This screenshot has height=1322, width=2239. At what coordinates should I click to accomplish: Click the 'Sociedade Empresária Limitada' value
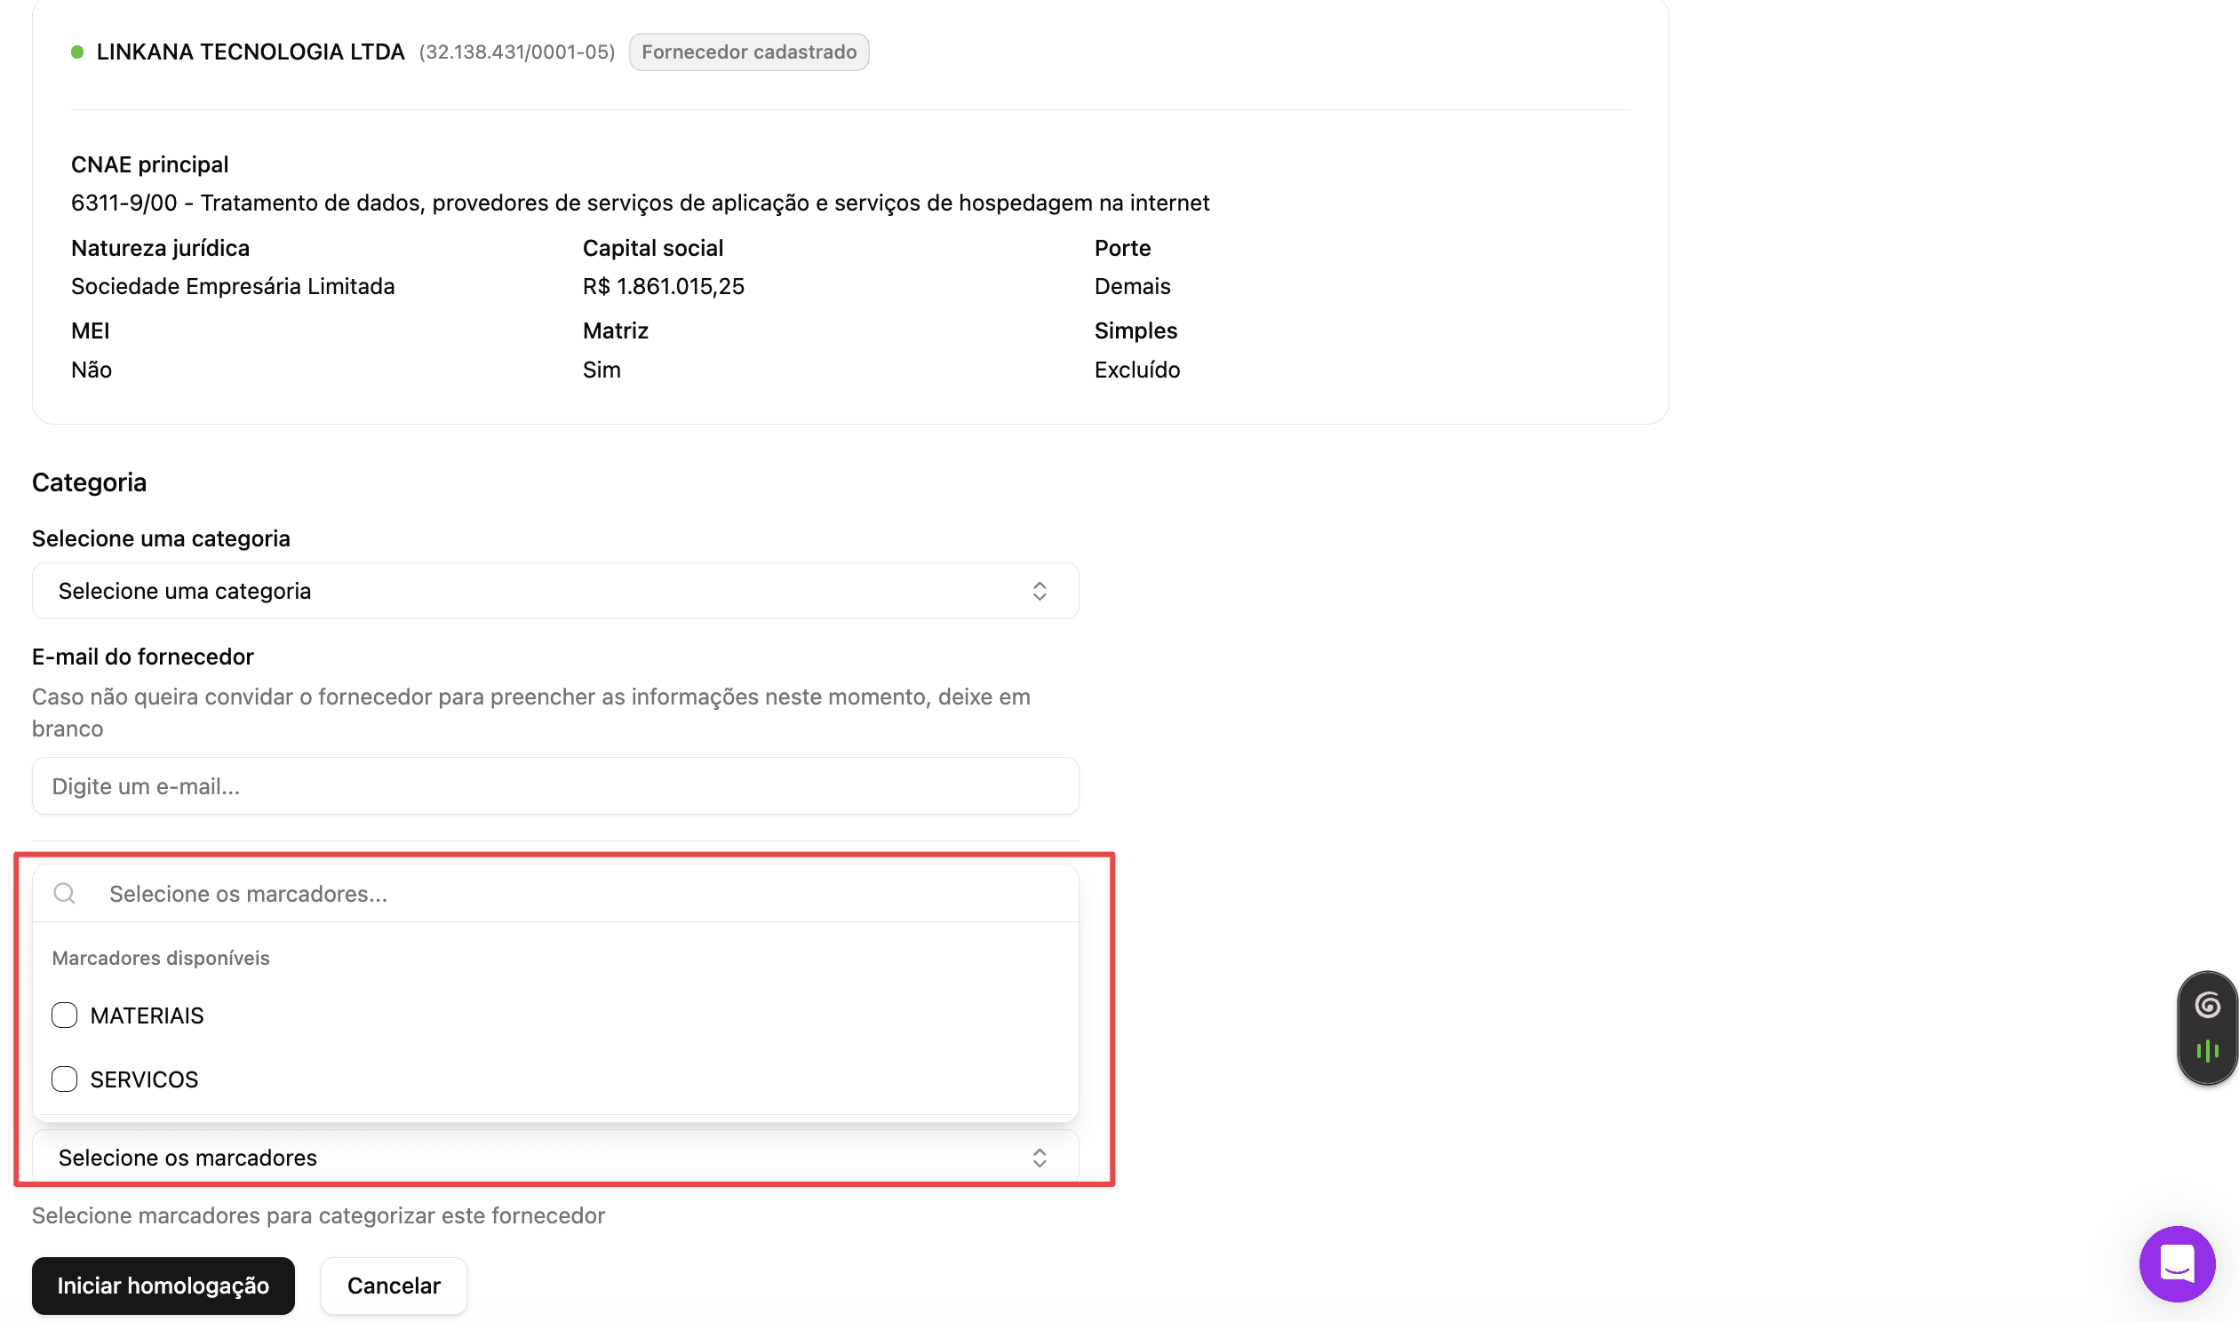(233, 286)
